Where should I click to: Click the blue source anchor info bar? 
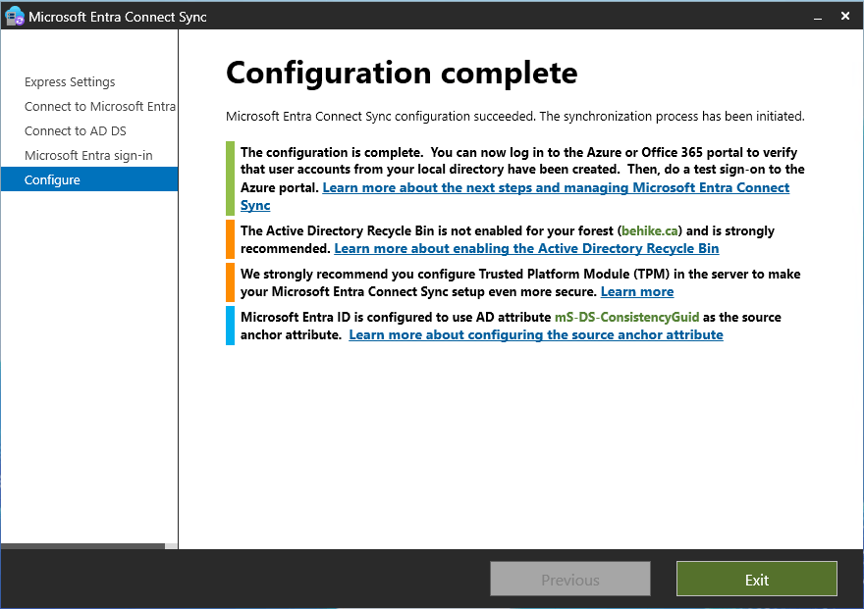[x=230, y=326]
